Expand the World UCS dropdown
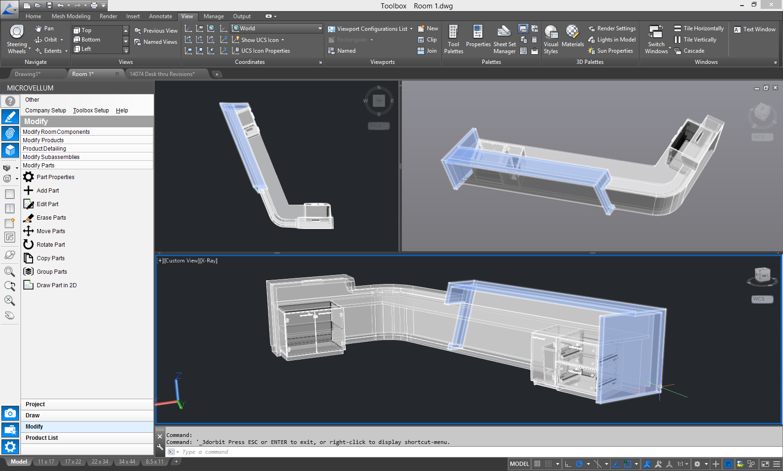This screenshot has width=783, height=471. [x=320, y=28]
